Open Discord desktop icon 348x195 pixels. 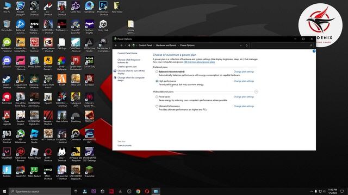tap(7, 62)
